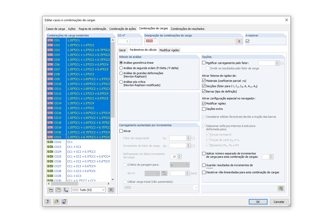
Task: Select row CO25 in the list
Action: 79,156
